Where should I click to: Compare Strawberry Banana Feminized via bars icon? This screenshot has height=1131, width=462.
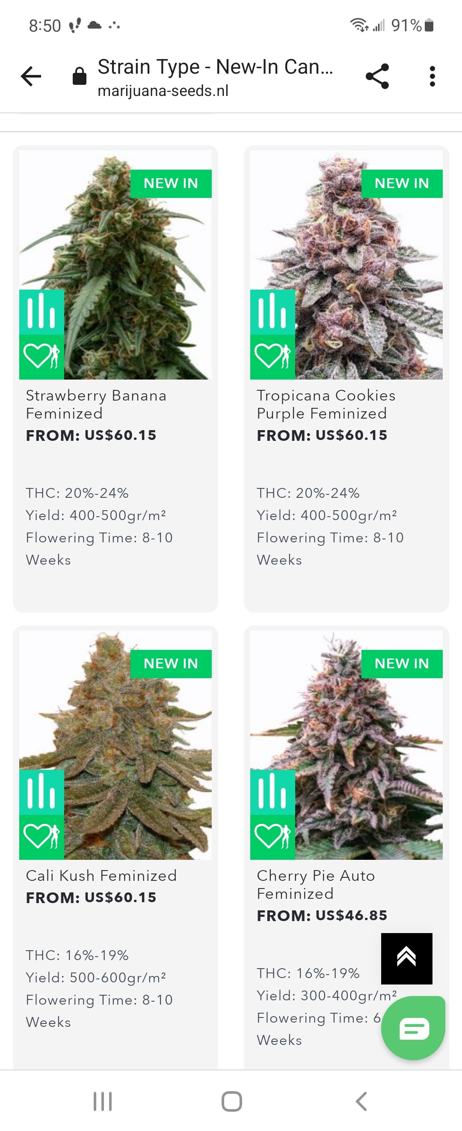(41, 312)
